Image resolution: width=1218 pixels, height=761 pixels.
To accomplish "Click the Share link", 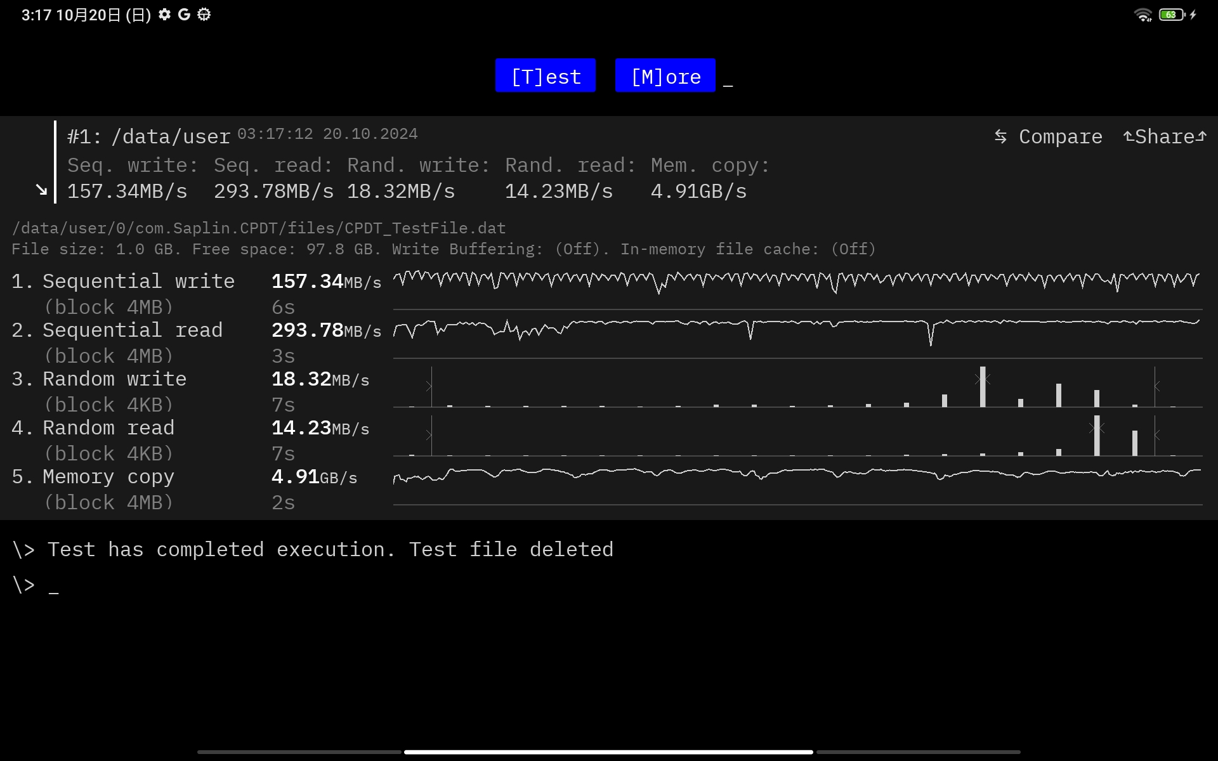I will coord(1165,136).
